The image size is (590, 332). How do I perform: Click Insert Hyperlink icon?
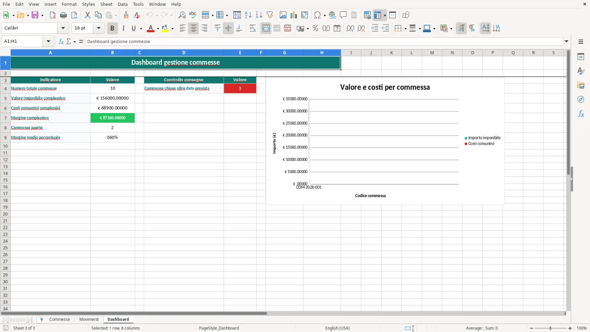tap(332, 15)
